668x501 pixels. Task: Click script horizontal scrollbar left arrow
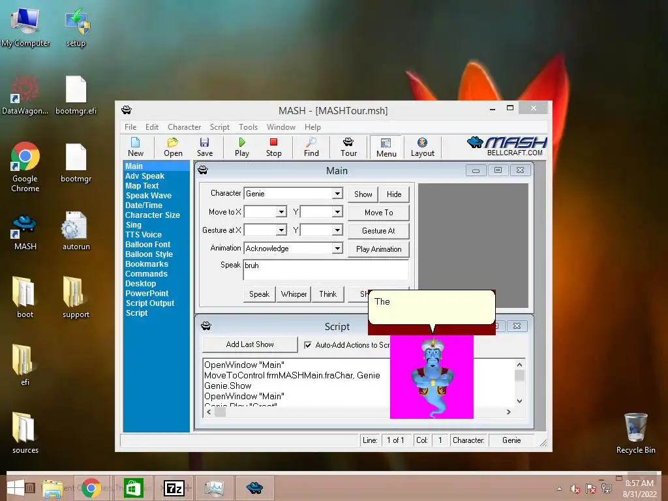click(x=209, y=412)
